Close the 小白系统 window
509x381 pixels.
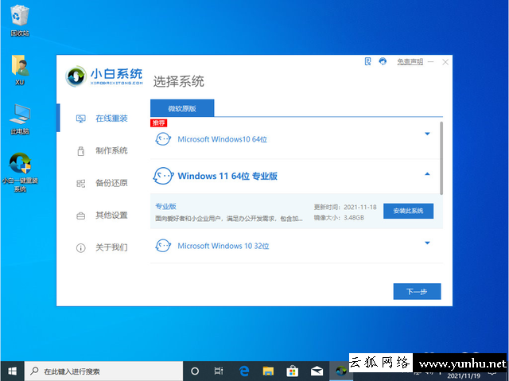tap(445, 62)
